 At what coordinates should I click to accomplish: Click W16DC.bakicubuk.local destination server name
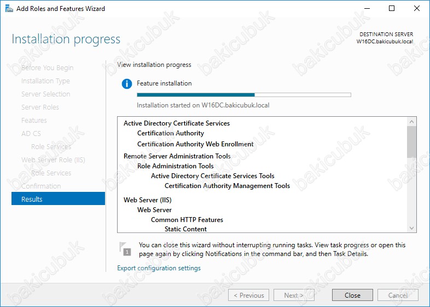click(x=385, y=42)
